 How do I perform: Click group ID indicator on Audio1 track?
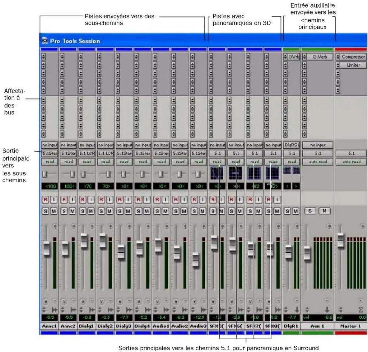click(x=166, y=301)
